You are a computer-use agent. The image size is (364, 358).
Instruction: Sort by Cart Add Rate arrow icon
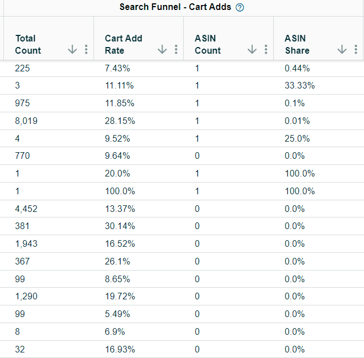coord(162,50)
